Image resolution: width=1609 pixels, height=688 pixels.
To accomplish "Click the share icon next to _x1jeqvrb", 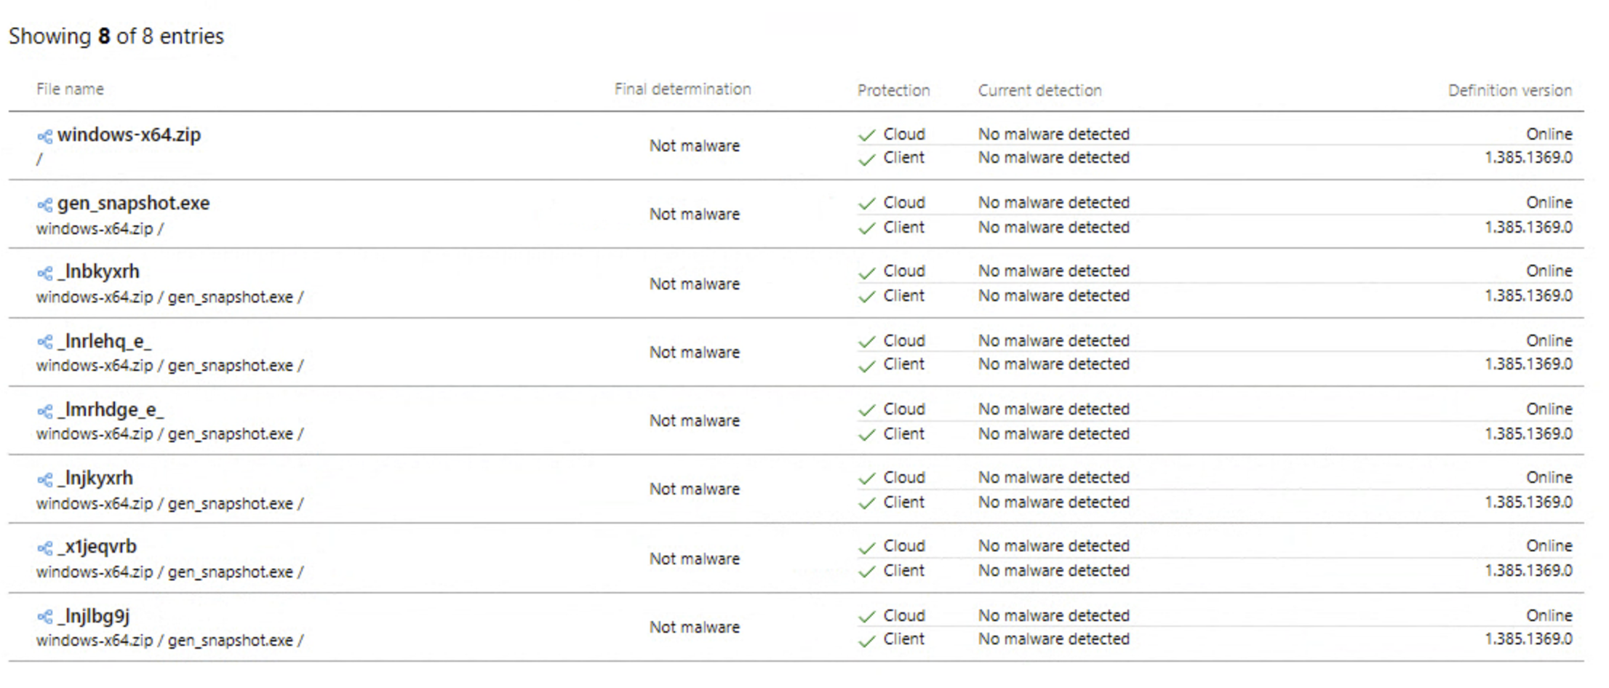I will (x=45, y=546).
